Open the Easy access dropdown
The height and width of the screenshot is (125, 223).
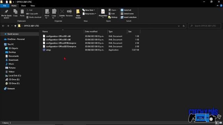click(x=89, y=14)
